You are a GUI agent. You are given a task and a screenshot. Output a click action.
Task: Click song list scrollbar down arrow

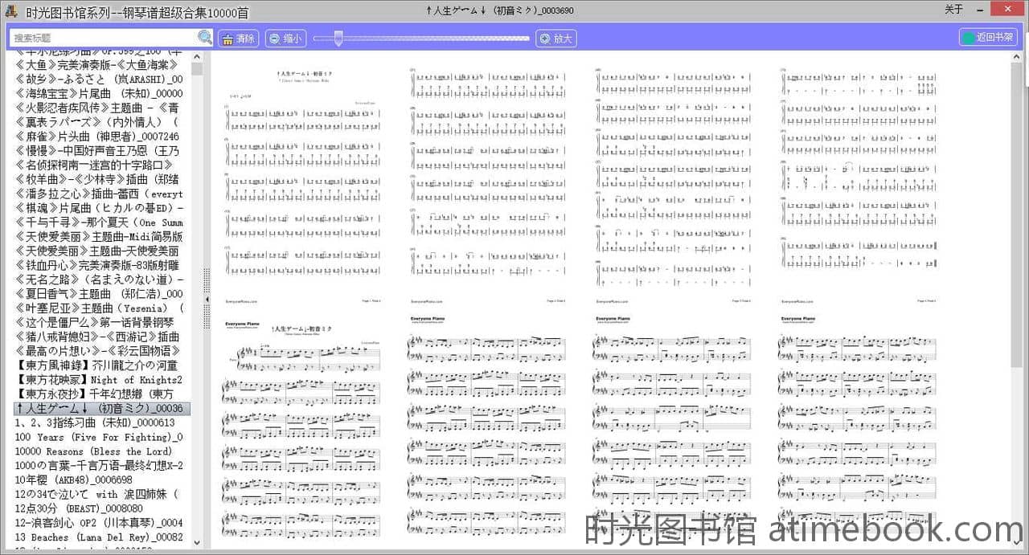(197, 544)
